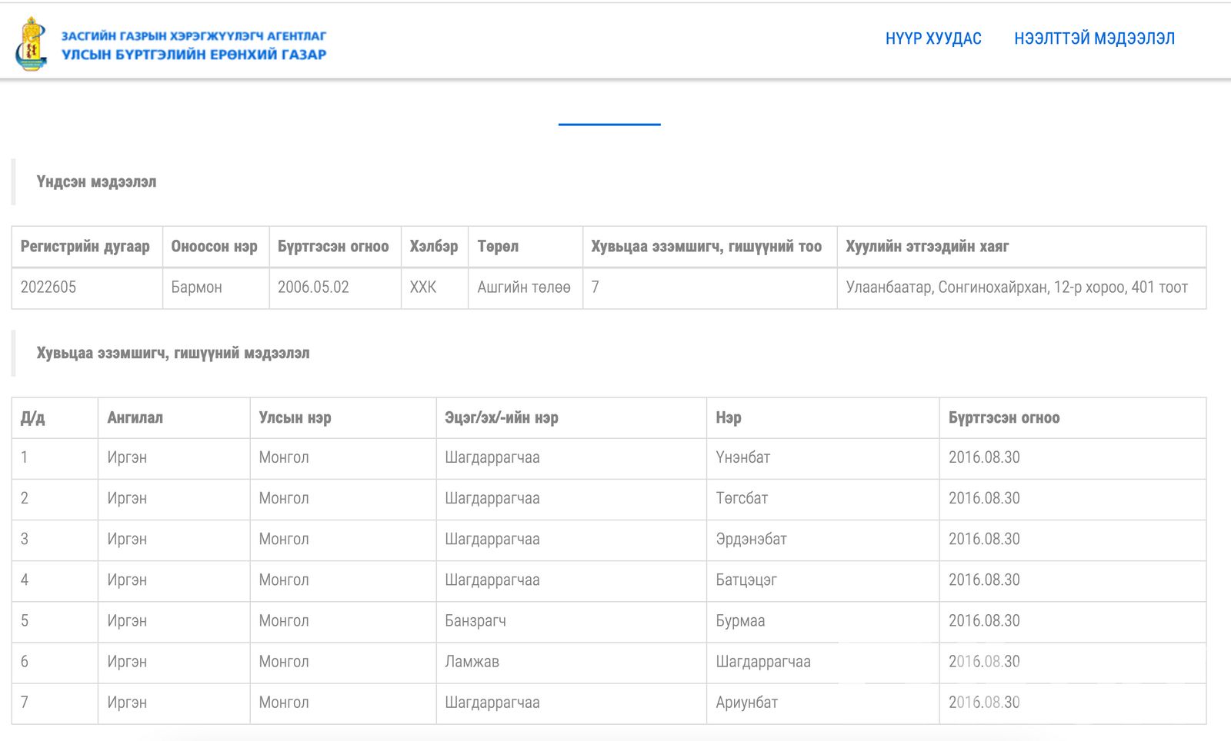Click the Хэлбэр column header

point(434,247)
